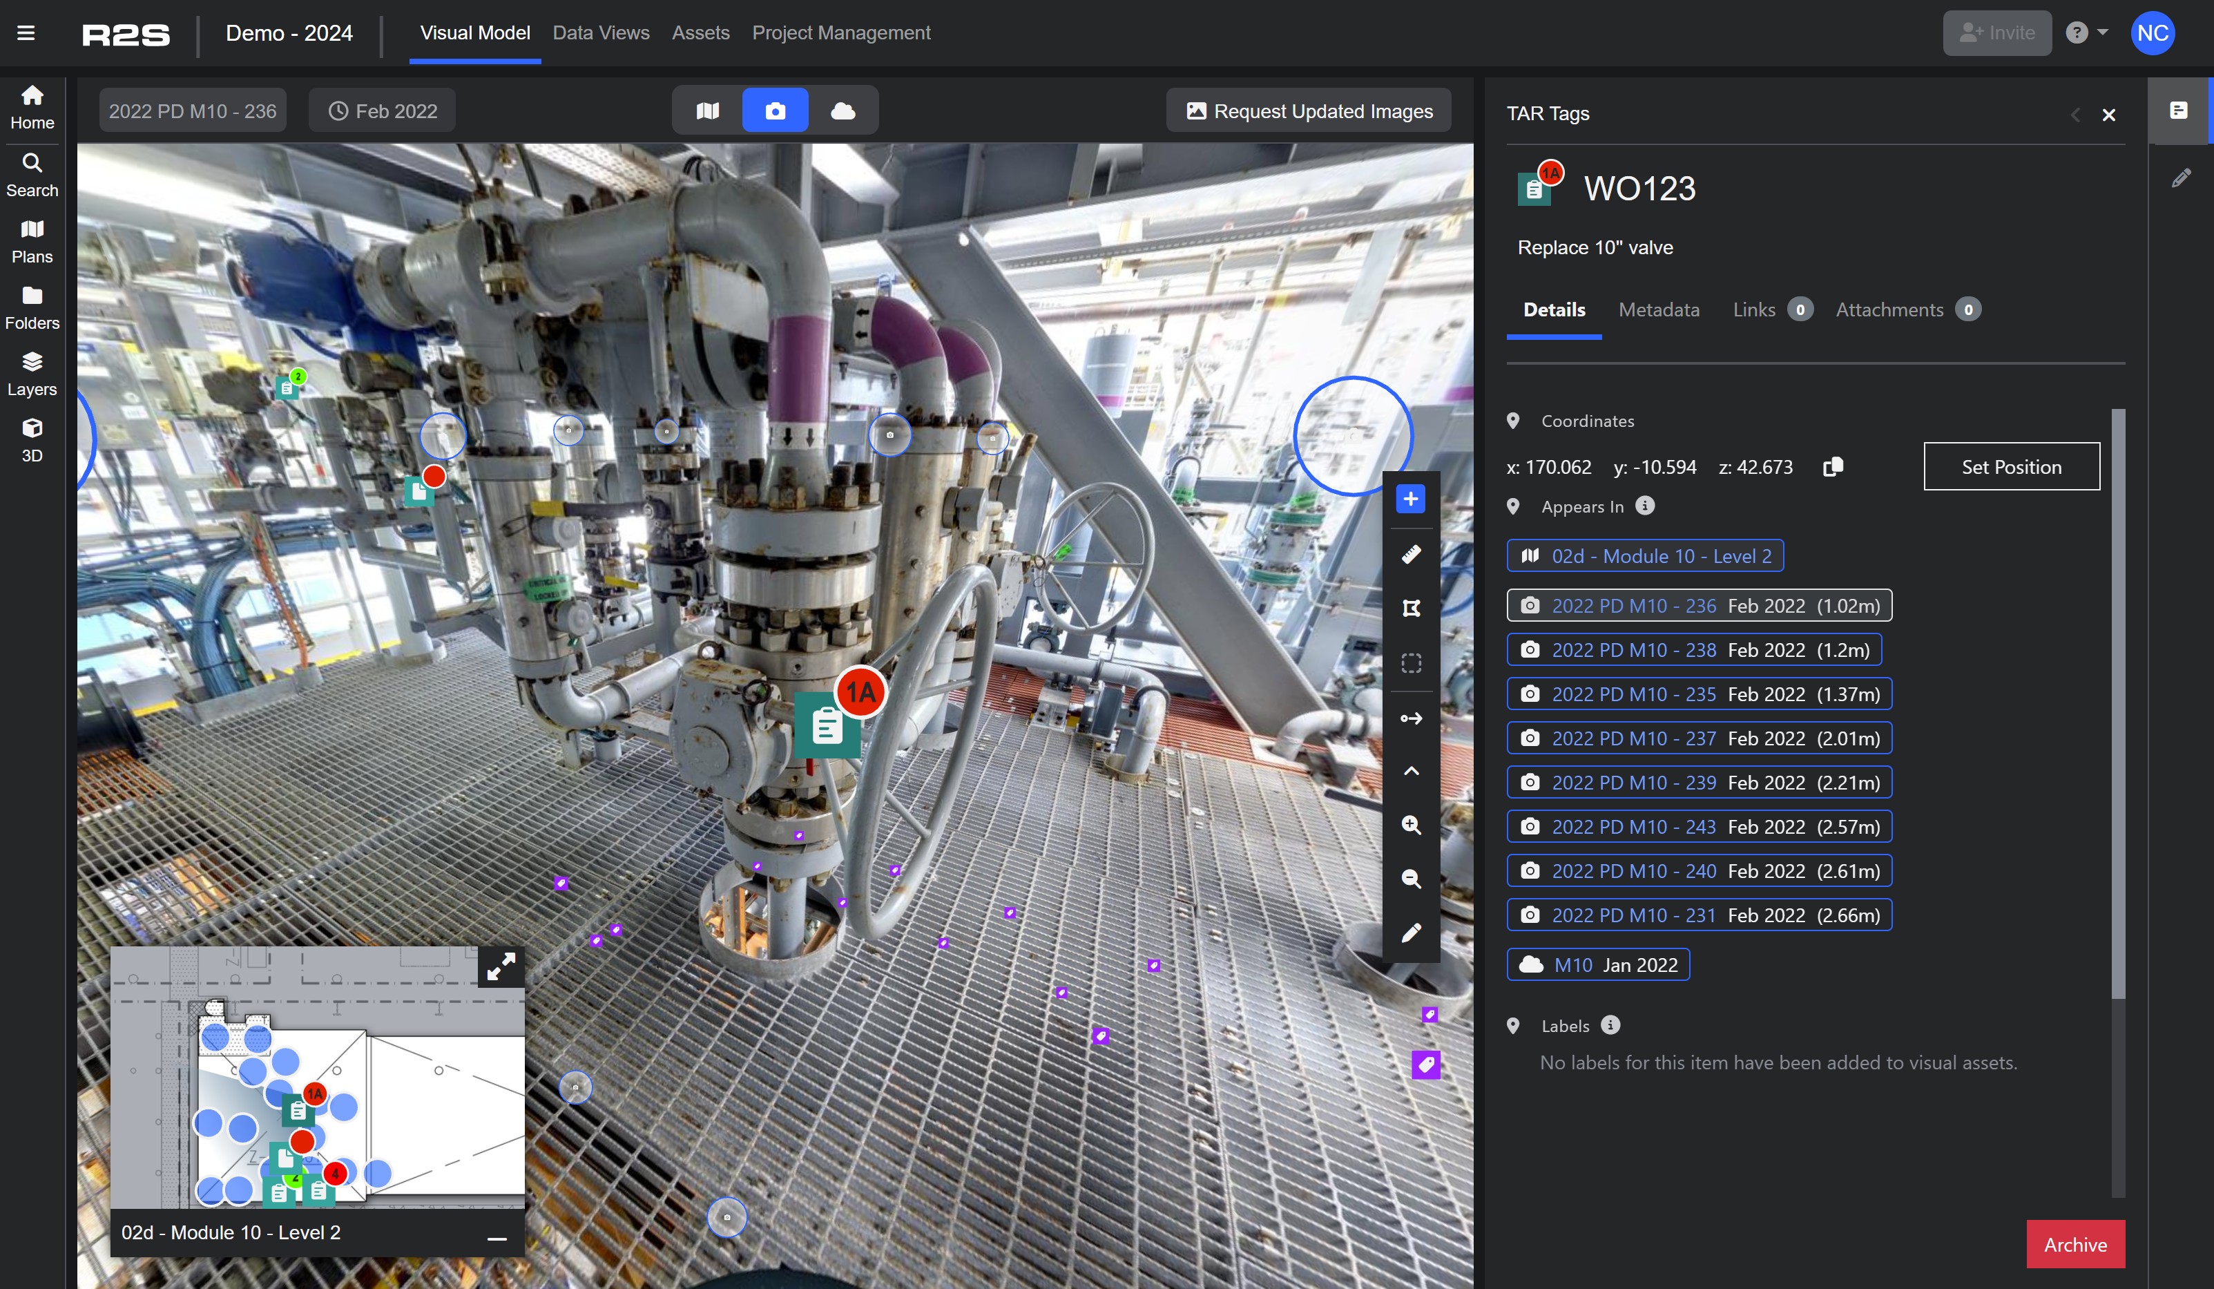Click the blue plus add button
The height and width of the screenshot is (1289, 2214).
[1410, 499]
